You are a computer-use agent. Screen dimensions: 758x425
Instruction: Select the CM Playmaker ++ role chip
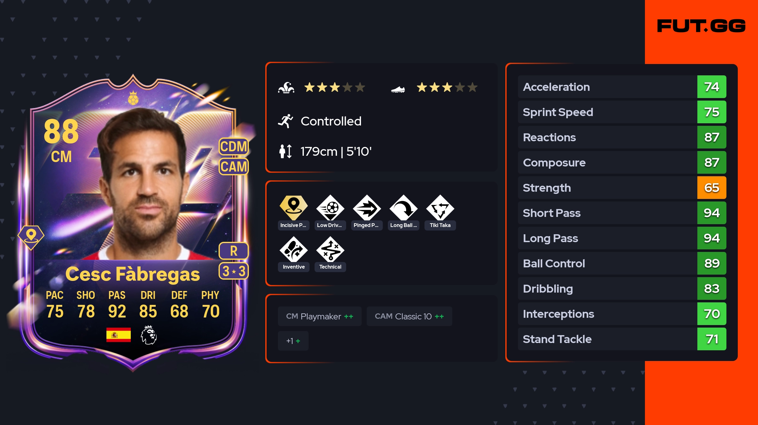pos(320,316)
